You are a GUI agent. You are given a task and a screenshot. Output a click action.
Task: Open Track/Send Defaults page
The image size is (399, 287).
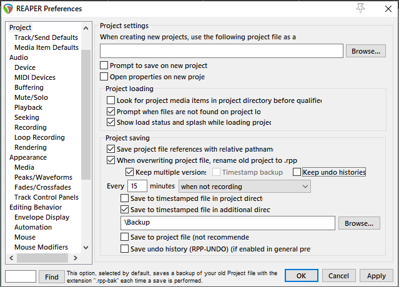[46, 37]
